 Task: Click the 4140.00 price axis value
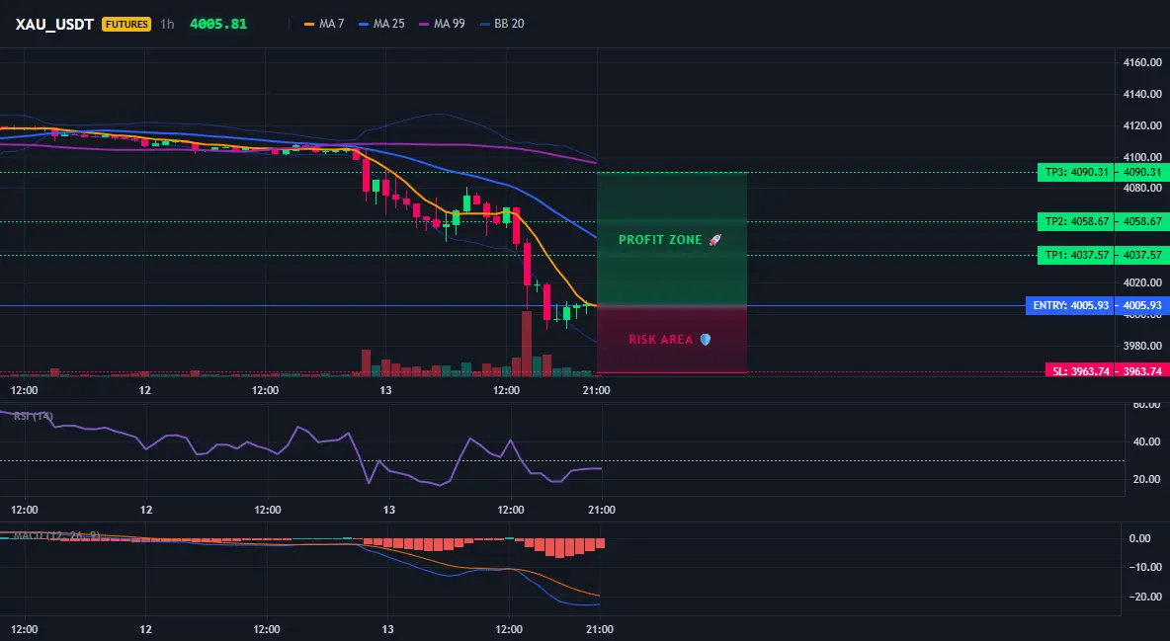(1142, 94)
